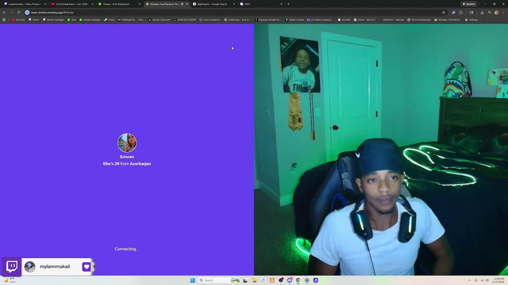Open Google Chrome from the taskbar
This screenshot has height=285, width=508.
coord(298,280)
